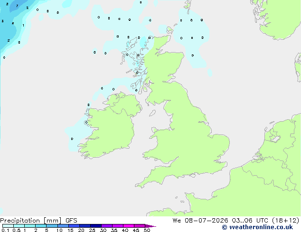Click the 45 to 50 mm legend swatch
Image resolution: width=301 pixels, height=232 pixels.
coord(140,226)
